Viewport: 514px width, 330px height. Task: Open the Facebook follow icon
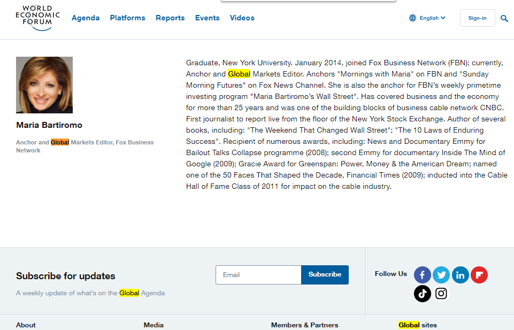point(422,275)
